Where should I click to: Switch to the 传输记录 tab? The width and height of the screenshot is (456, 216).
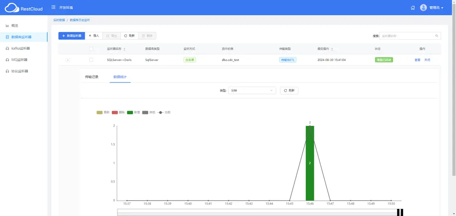(x=92, y=77)
